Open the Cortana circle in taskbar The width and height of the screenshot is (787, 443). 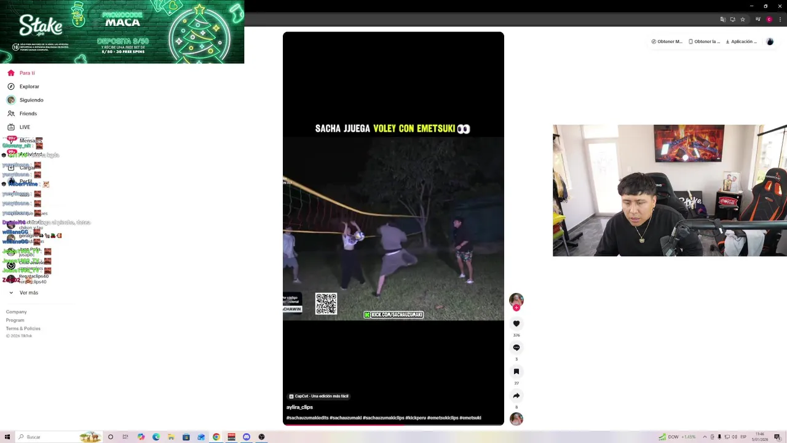[x=111, y=437]
